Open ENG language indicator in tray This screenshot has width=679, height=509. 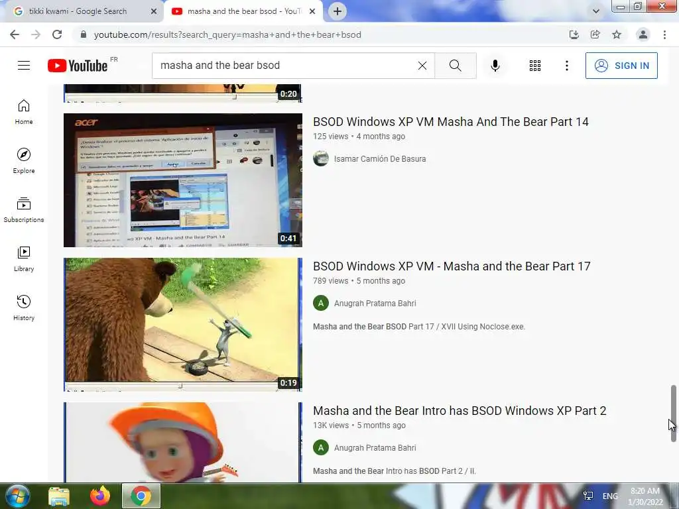(610, 496)
